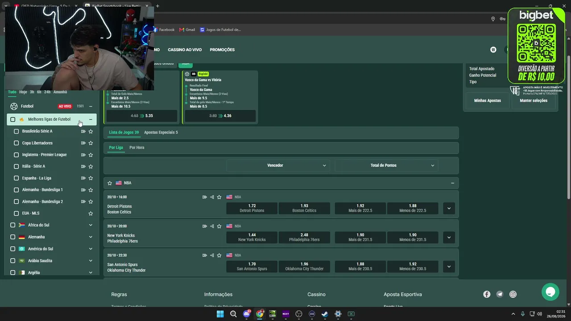Open Facebook icon in the footer
Image resolution: width=571 pixels, height=321 pixels.
point(487,294)
